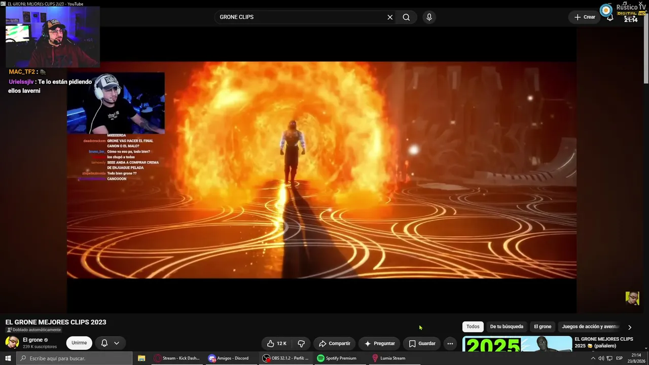Open File Explorer from the taskbar
The width and height of the screenshot is (649, 365).
pyautogui.click(x=141, y=358)
